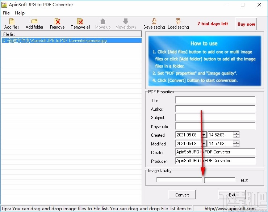The width and height of the screenshot is (268, 212).
Task: Select the prexiew.jpg file in File list
Action: [71, 41]
